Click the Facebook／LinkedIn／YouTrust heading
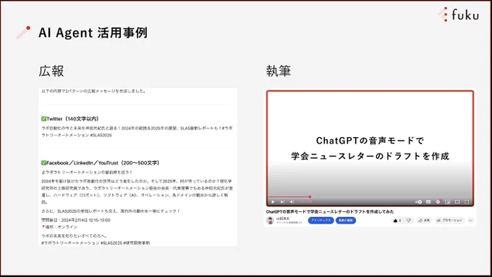 pos(101,163)
